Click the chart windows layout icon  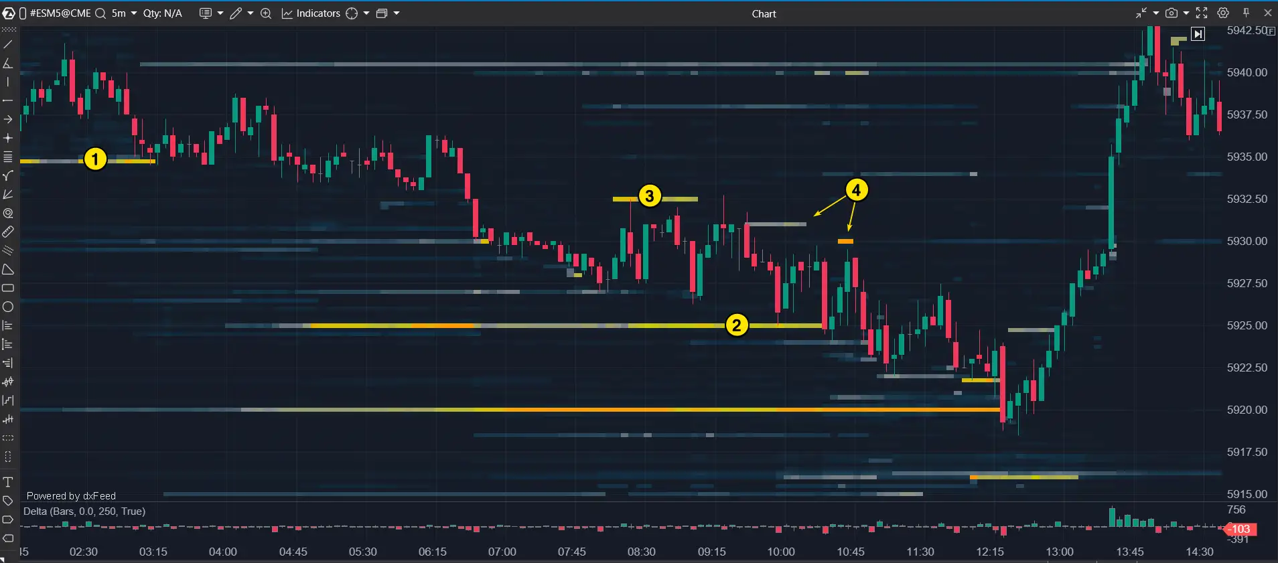382,13
